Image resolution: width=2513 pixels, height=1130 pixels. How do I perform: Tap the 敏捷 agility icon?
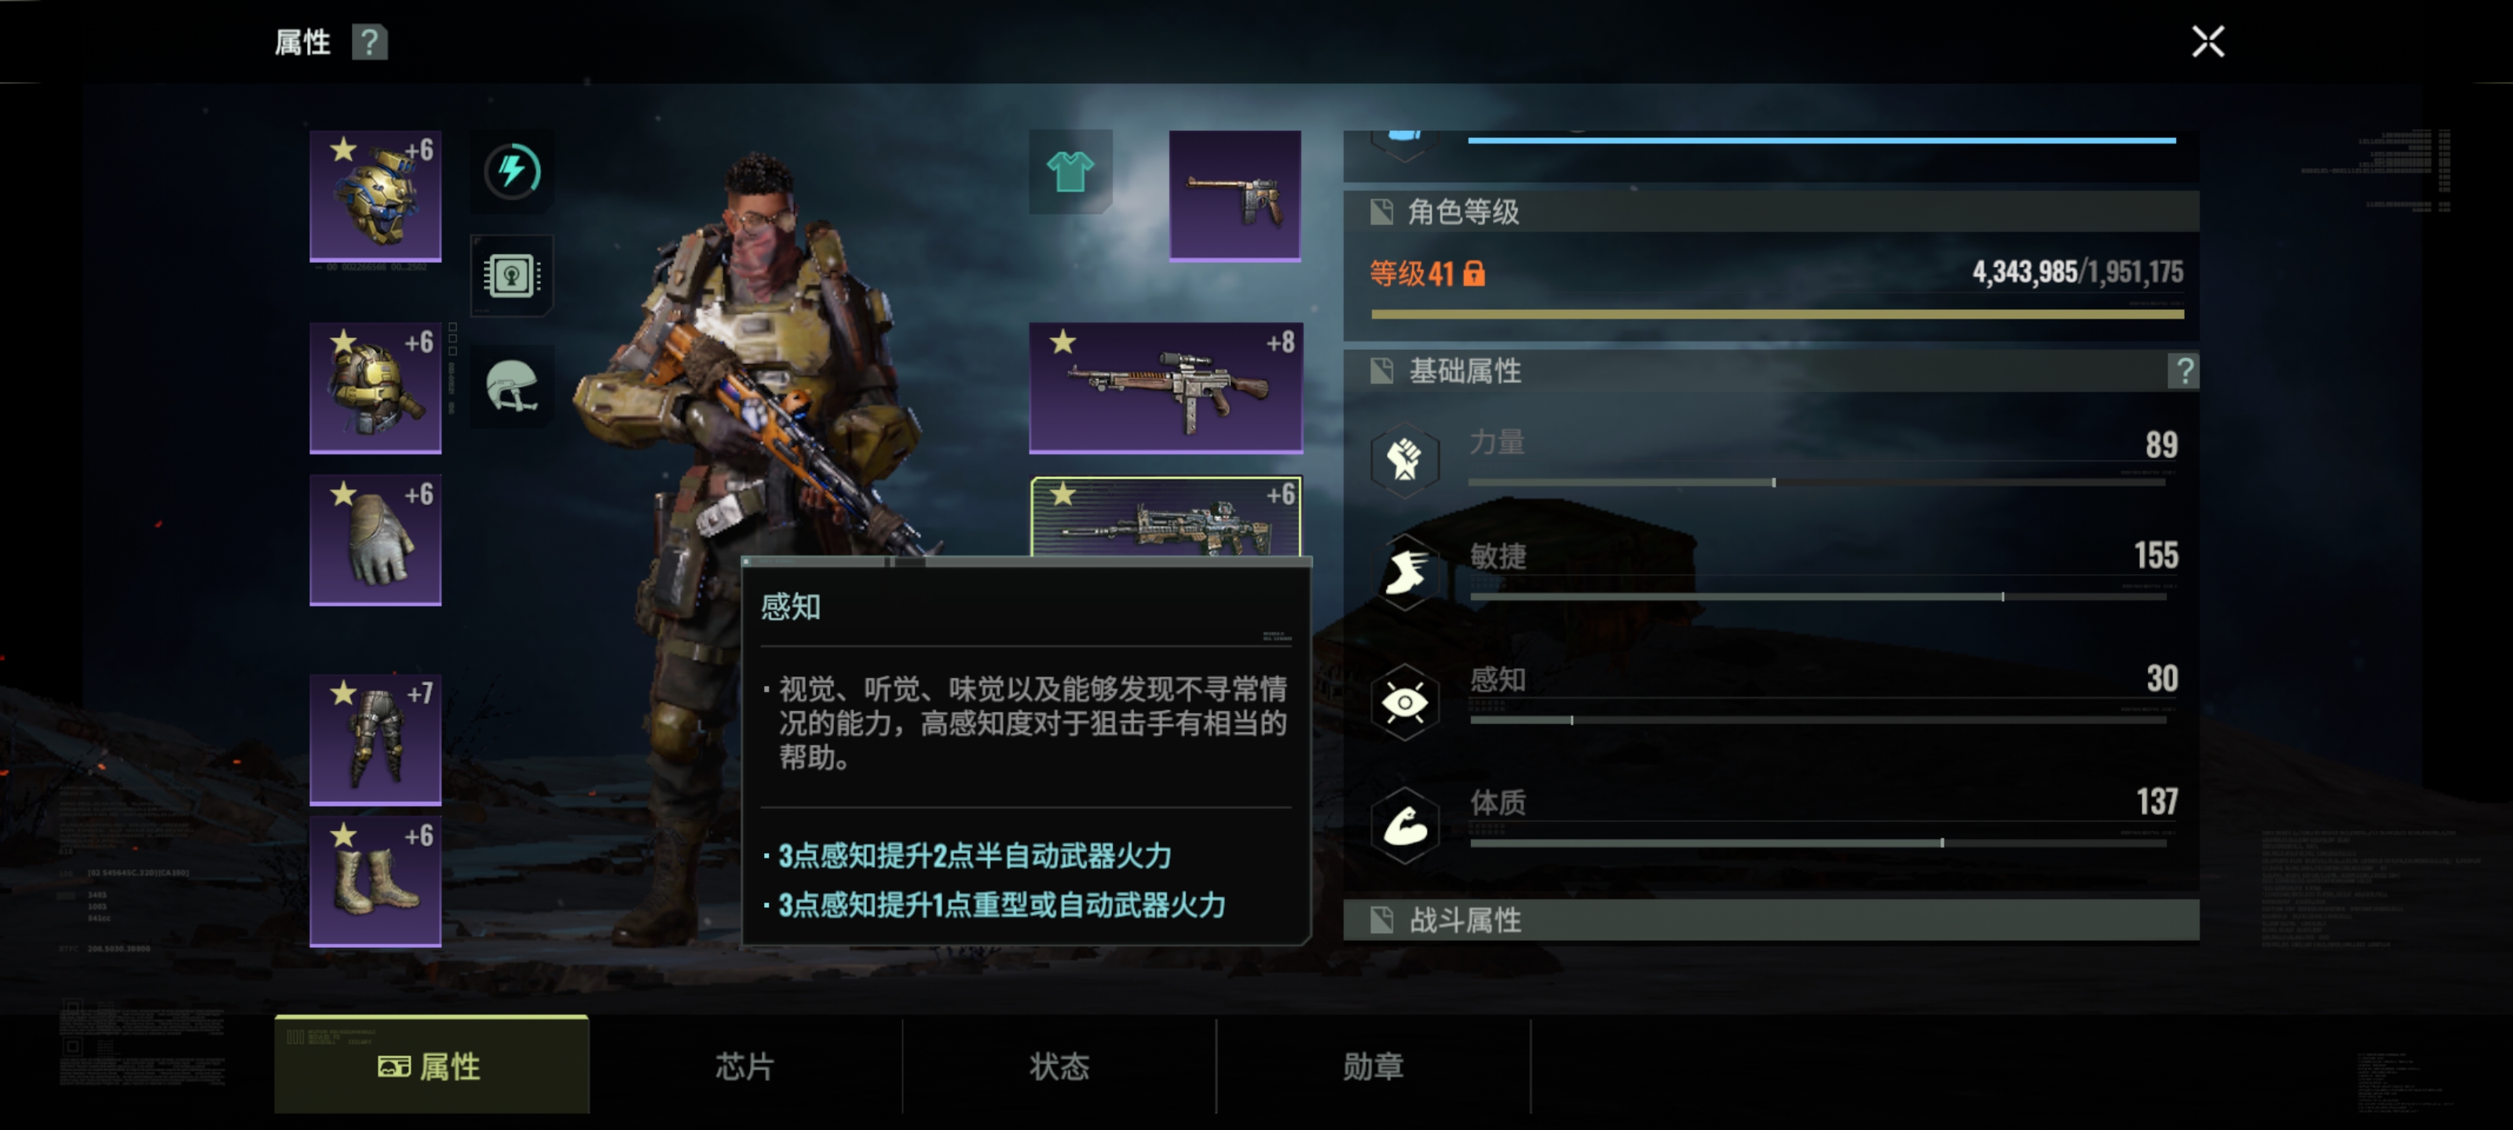[1405, 572]
